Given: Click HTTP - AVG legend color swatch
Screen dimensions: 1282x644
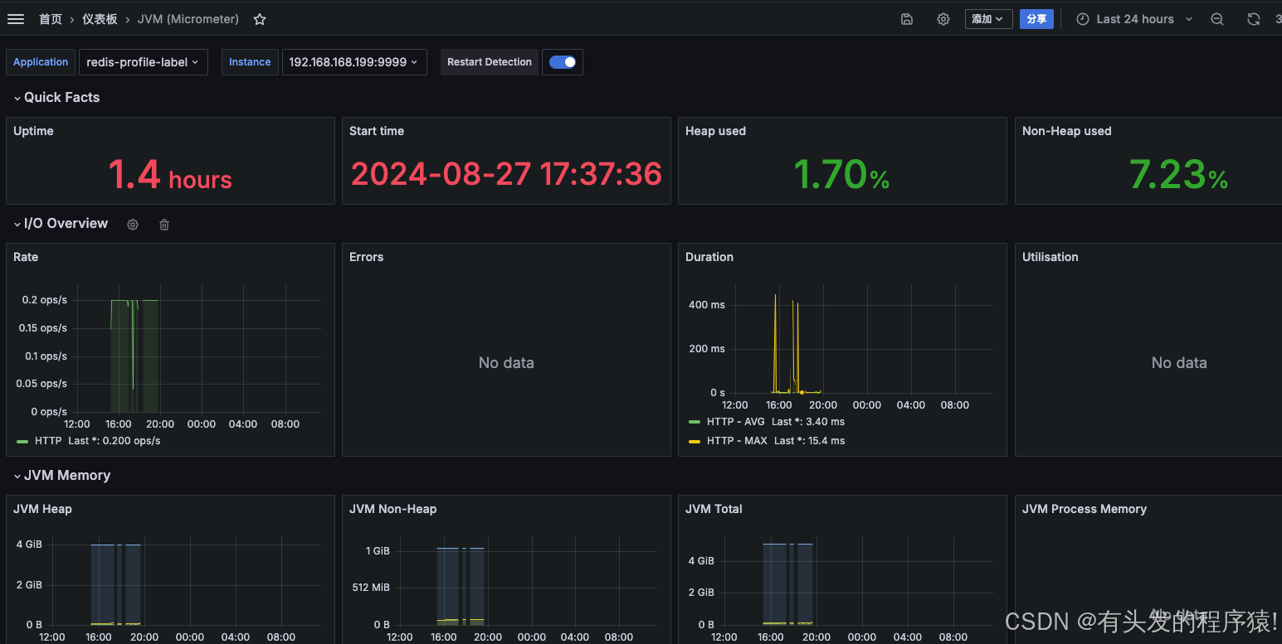Looking at the screenshot, I should click(695, 422).
